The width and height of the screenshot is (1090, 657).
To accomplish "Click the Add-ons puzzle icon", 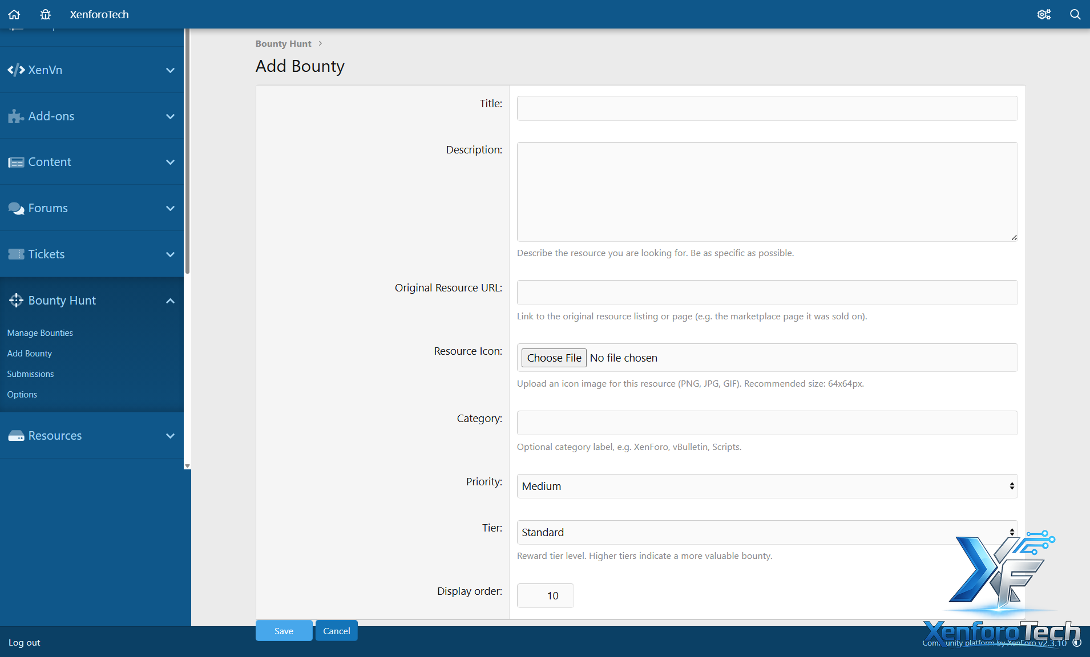I will pos(16,116).
